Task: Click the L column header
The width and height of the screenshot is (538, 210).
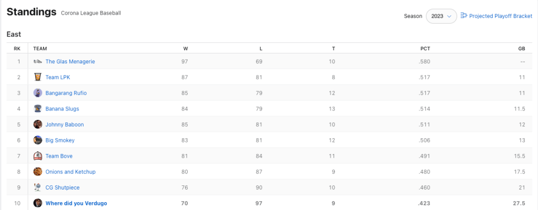Action: [261, 49]
